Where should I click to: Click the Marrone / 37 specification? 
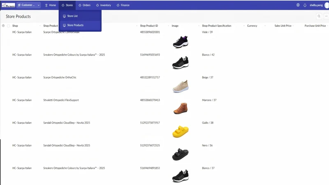point(209,100)
